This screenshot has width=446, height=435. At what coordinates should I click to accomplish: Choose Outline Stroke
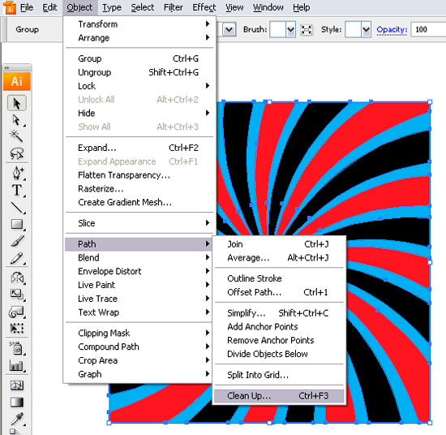pyautogui.click(x=279, y=278)
